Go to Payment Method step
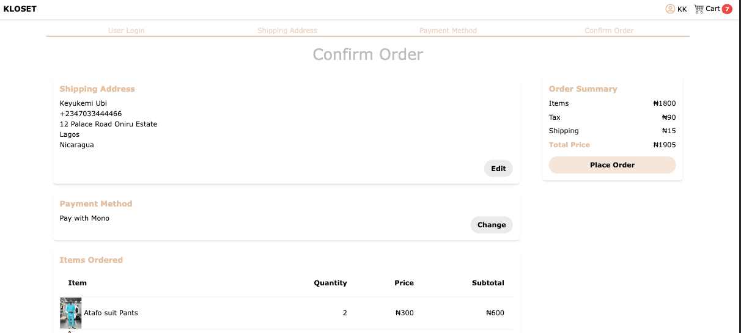The height and width of the screenshot is (333, 741). [x=448, y=31]
